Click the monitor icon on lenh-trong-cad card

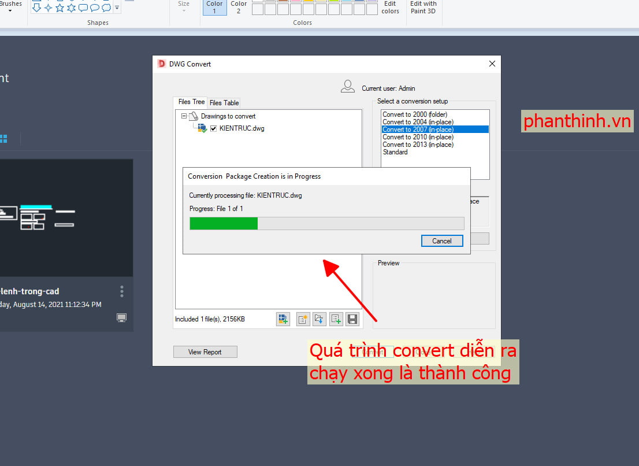click(x=121, y=317)
